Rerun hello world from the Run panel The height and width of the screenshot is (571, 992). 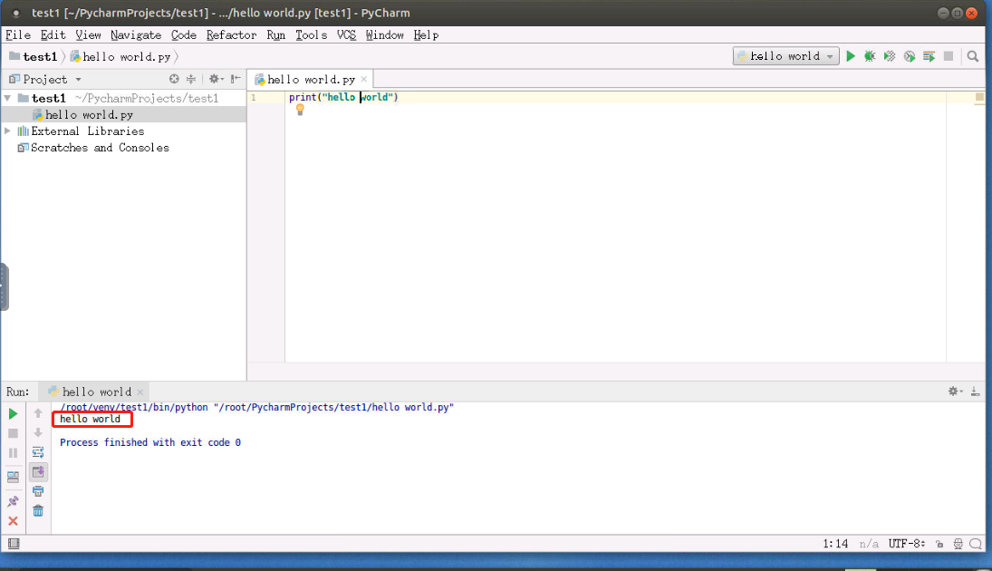tap(13, 414)
